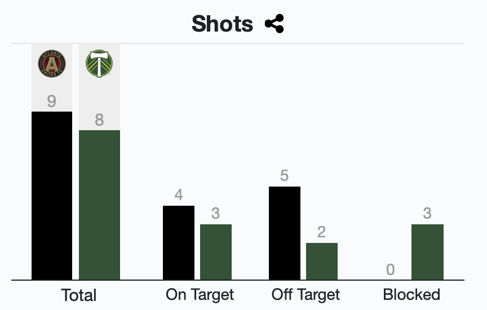Viewport: 487px width, 310px height.
Task: Click the On Target axis label
Action: 200,294
